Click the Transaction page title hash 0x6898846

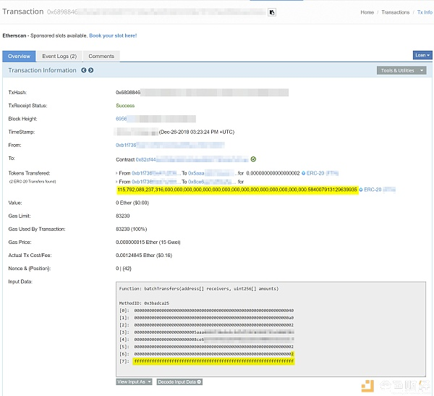62,12
